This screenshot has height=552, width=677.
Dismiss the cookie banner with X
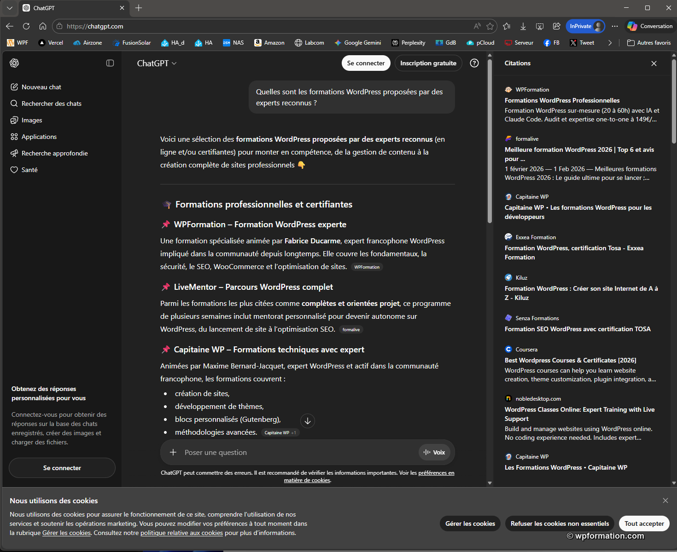(x=665, y=500)
